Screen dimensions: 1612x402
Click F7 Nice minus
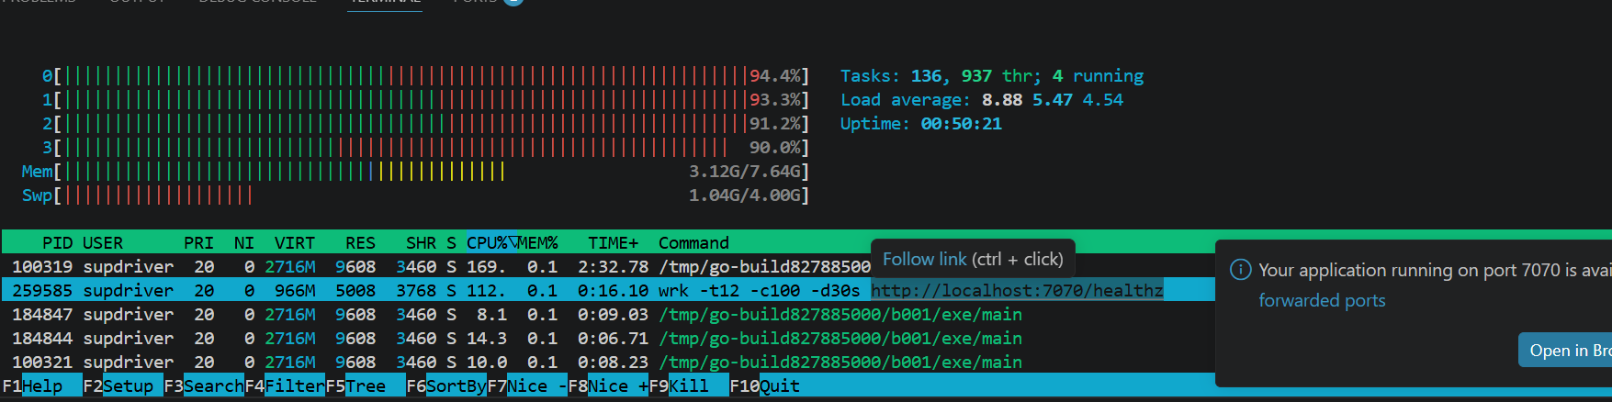[527, 386]
